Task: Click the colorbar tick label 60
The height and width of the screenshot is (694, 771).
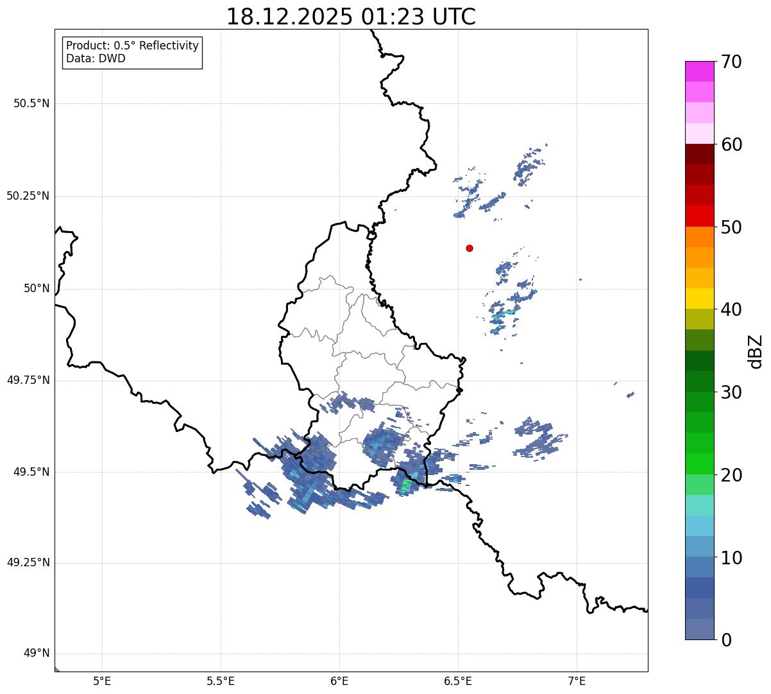Action: (731, 144)
